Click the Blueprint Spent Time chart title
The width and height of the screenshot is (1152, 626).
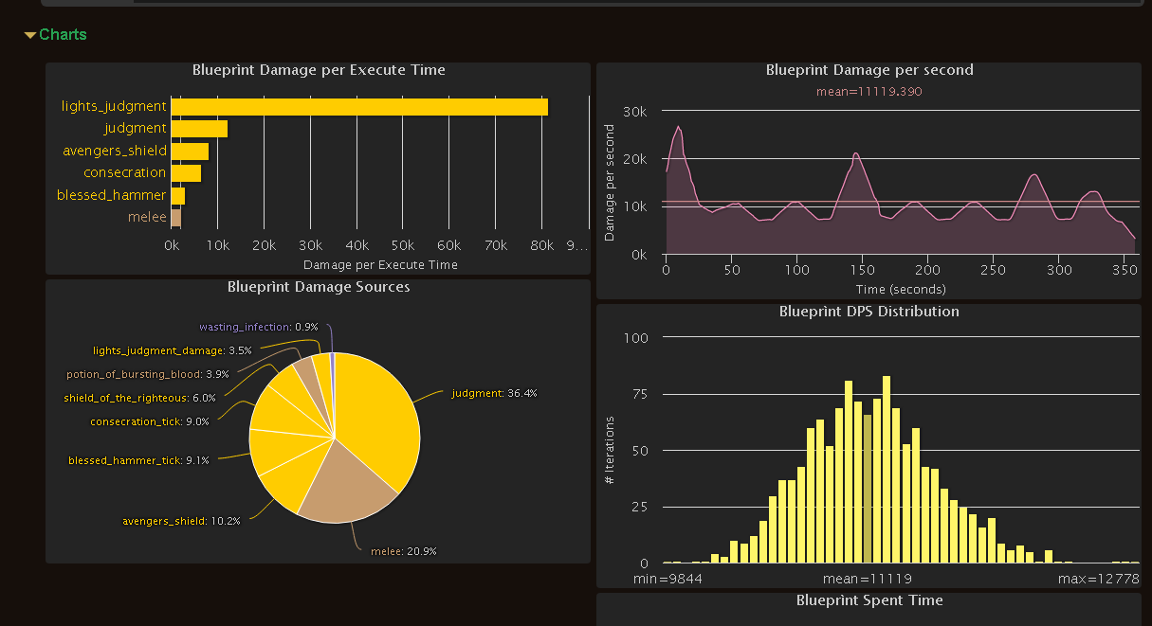coord(869,599)
